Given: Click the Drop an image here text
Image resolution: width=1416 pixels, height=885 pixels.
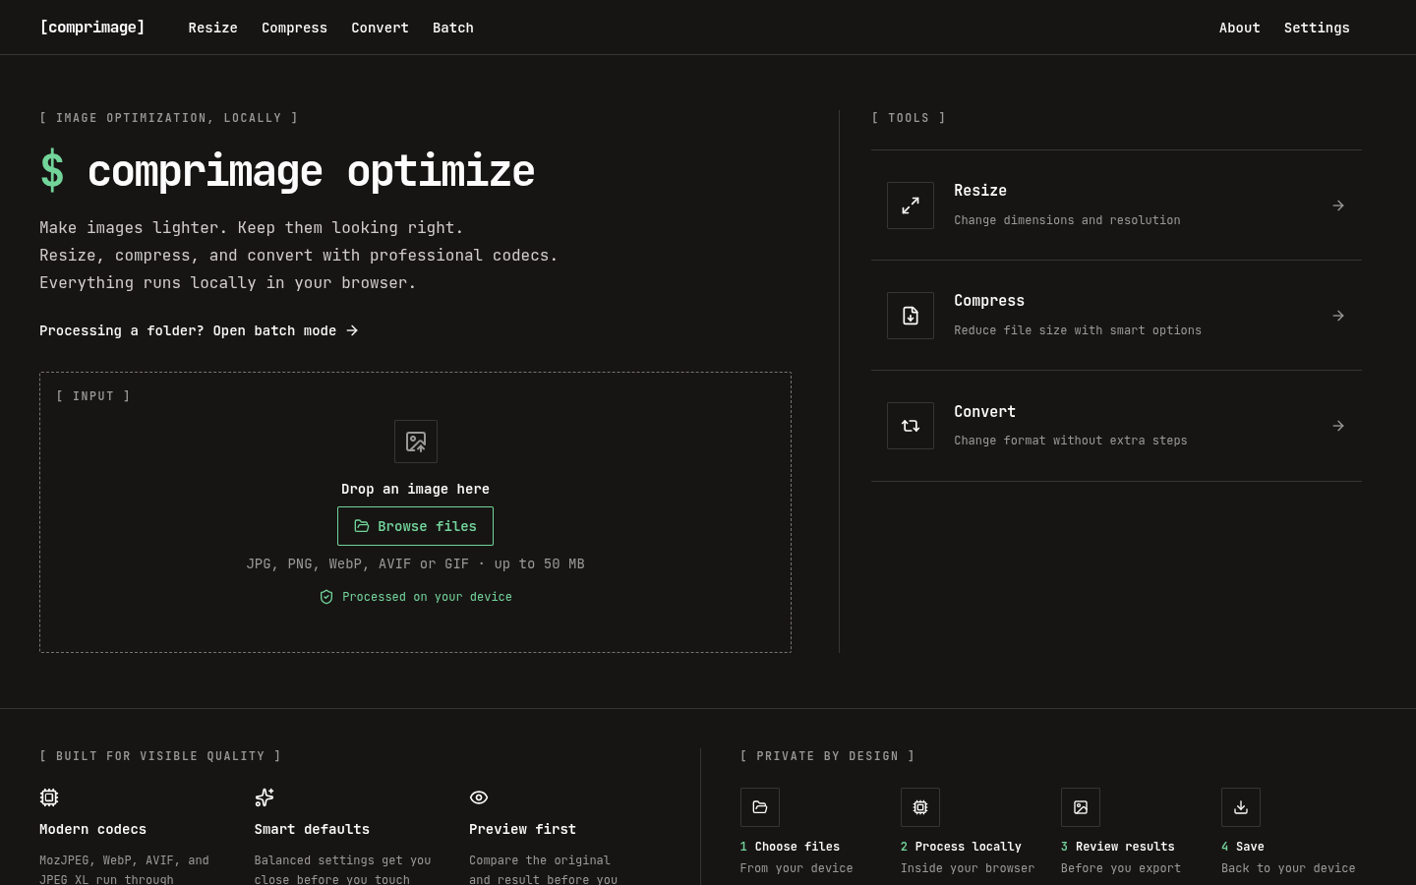Looking at the screenshot, I should tap(415, 489).
